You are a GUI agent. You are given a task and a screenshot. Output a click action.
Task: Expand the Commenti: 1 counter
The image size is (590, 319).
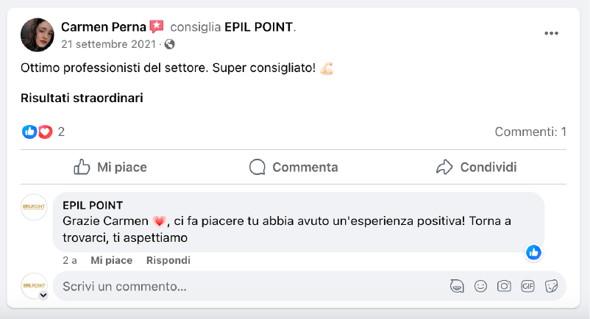coord(530,132)
